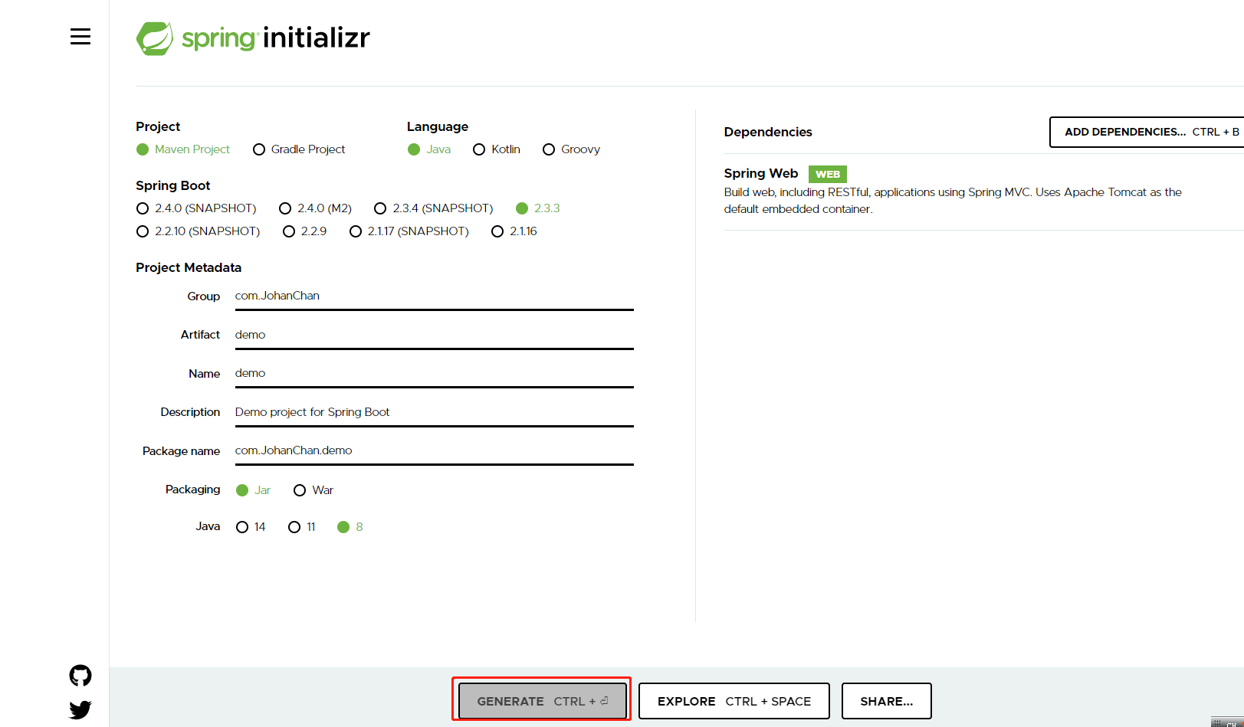Image resolution: width=1244 pixels, height=727 pixels.
Task: Select Spring Boot 2.2.10 (SNAPSHOT)
Action: (198, 231)
